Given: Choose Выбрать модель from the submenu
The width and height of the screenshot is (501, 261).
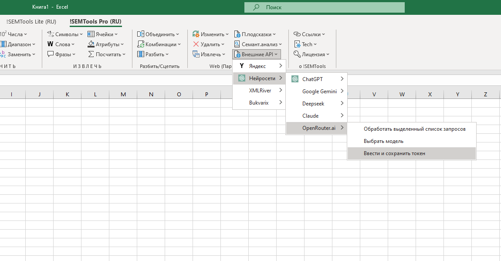Looking at the screenshot, I should coord(383,141).
